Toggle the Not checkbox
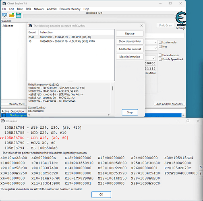203x201 pixels. tap(160, 47)
